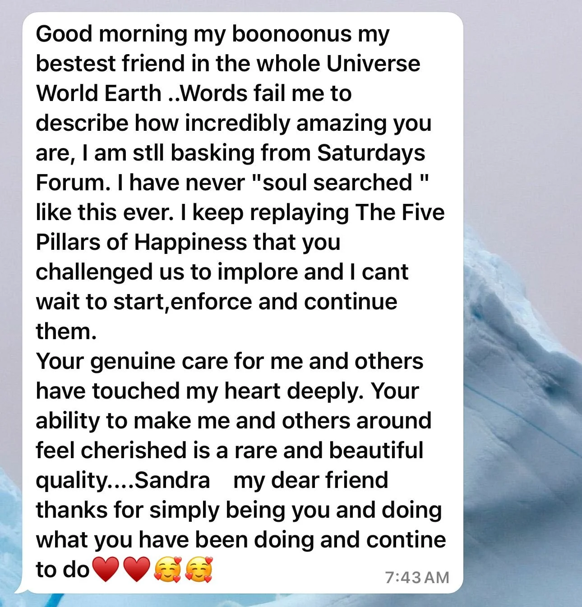Image resolution: width=582 pixels, height=607 pixels.
Task: Tap the second red heart emoji
Action: [x=136, y=569]
